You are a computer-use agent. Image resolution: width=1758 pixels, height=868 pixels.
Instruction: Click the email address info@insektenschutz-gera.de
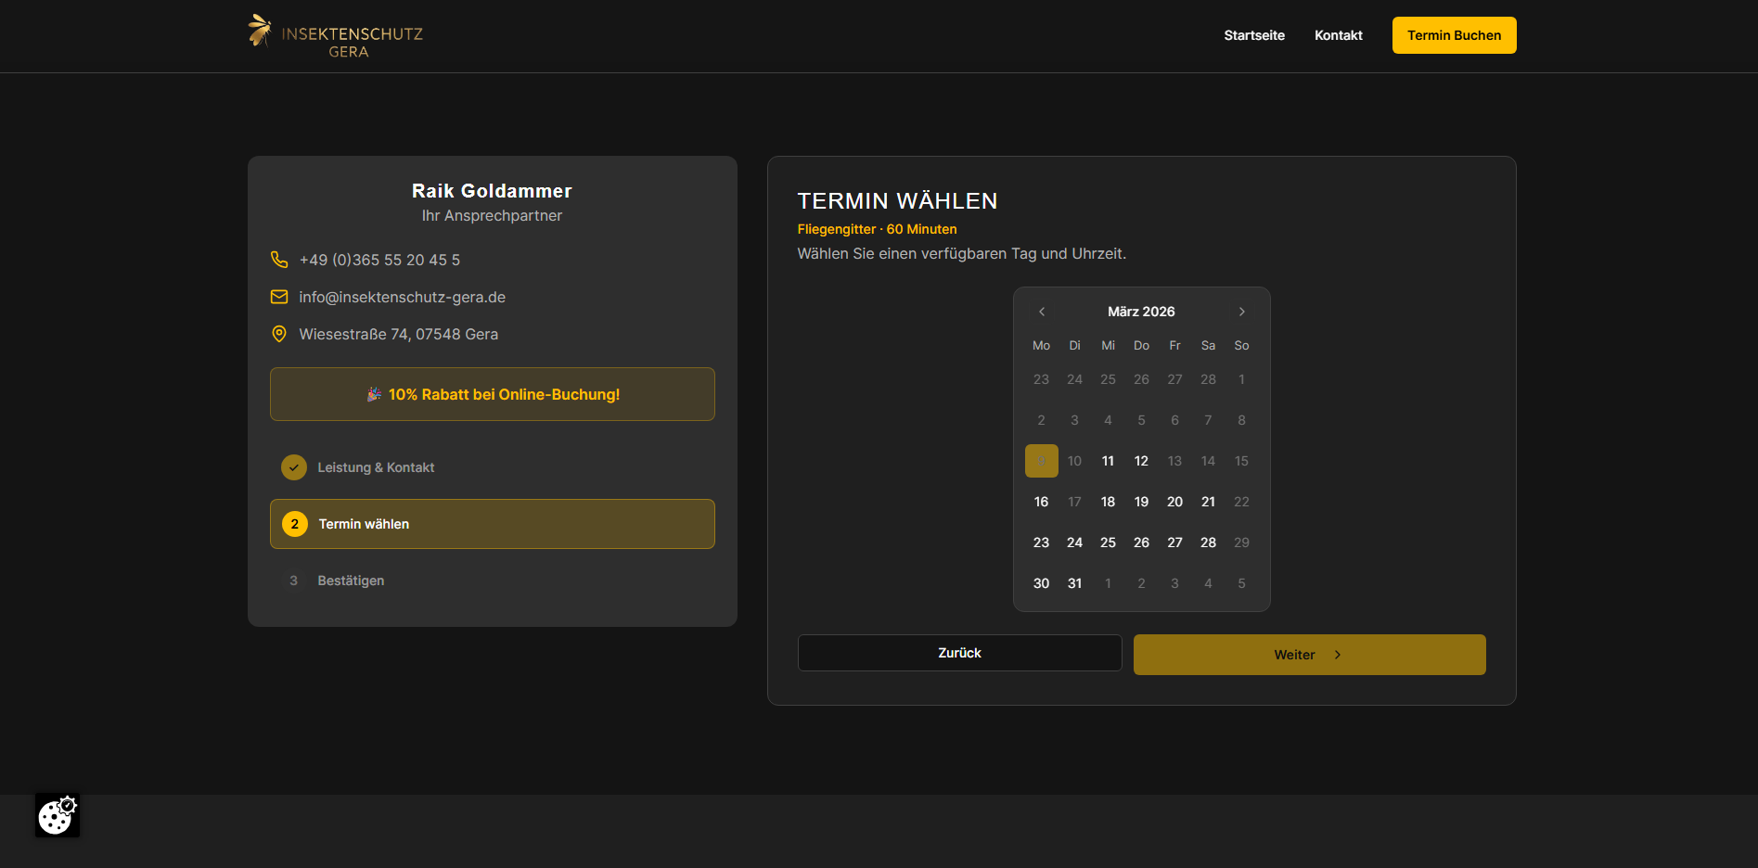(402, 297)
